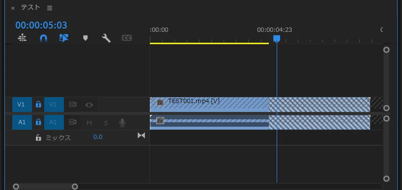The width and height of the screenshot is (402, 190).
Task: Solo the A1 audio track
Action: coord(106,123)
